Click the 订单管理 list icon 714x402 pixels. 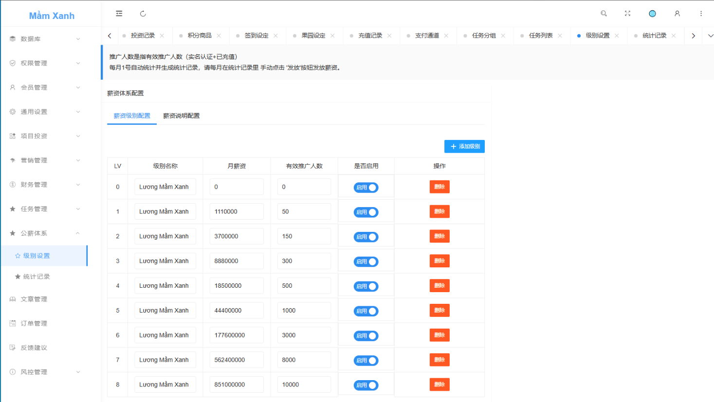click(x=13, y=324)
